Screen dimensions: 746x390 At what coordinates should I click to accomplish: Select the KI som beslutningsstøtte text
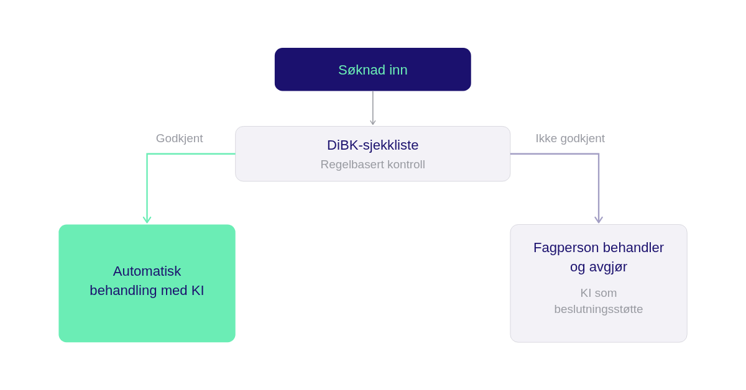pyautogui.click(x=599, y=301)
